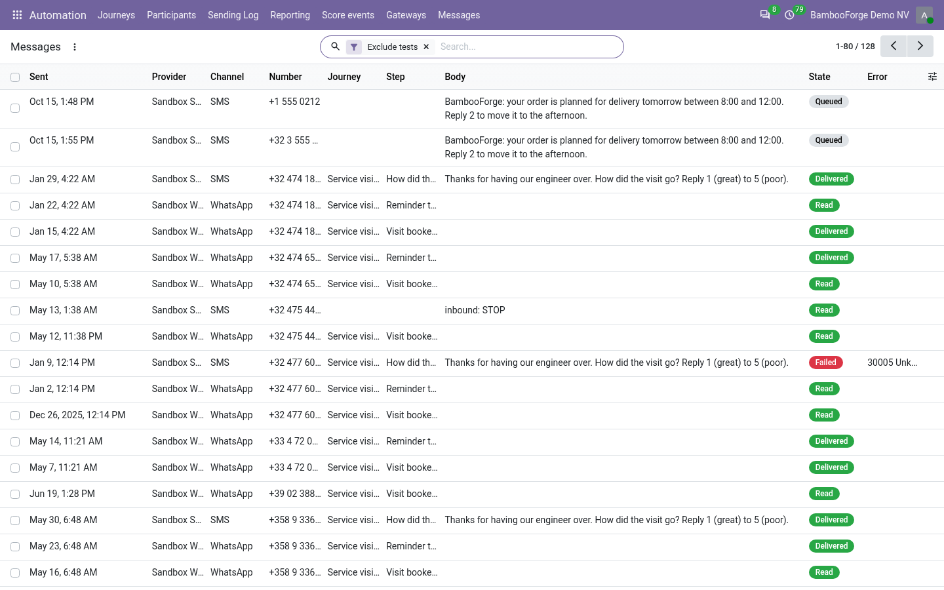Click the Delivered badge on May 30, 6:48 AM row

pos(831,520)
